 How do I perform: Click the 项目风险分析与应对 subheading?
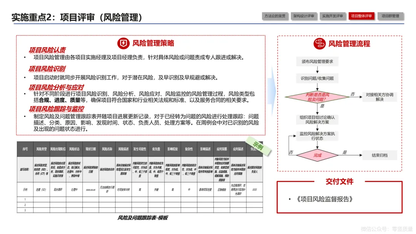56,87
